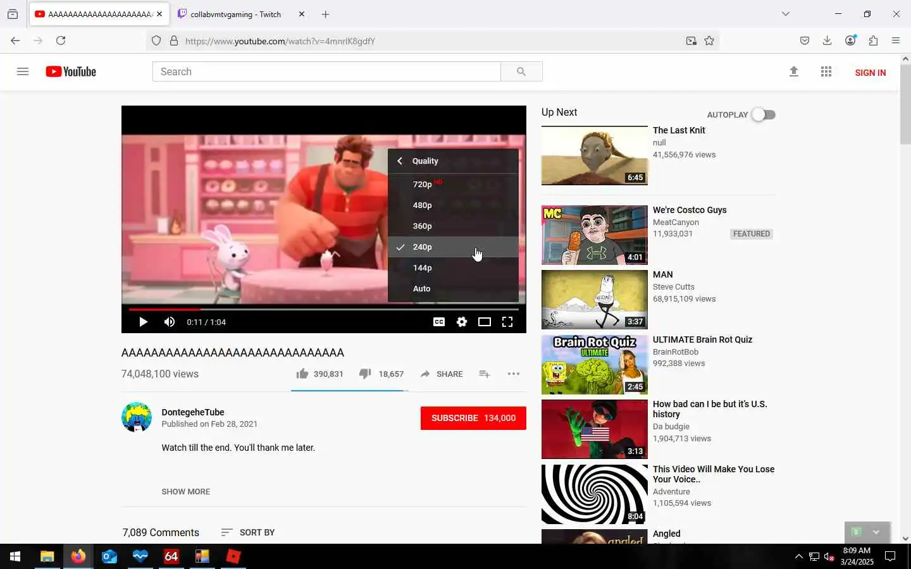This screenshot has height=569, width=911.
Task: Open MAN by Steve Cutts thumbnail
Action: pyautogui.click(x=595, y=300)
